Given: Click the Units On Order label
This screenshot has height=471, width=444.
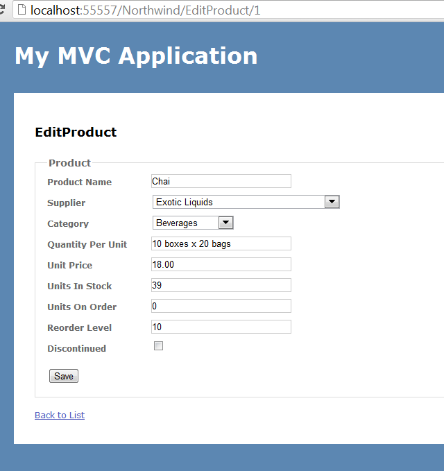Looking at the screenshot, I should tap(82, 307).
